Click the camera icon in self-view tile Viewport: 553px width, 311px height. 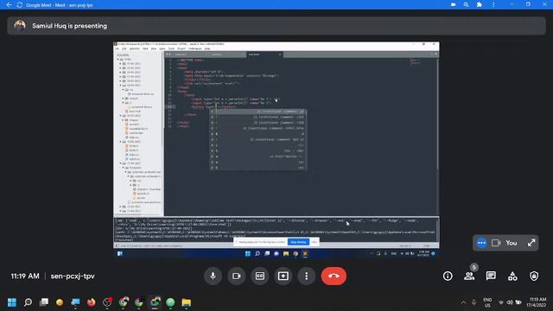click(496, 243)
